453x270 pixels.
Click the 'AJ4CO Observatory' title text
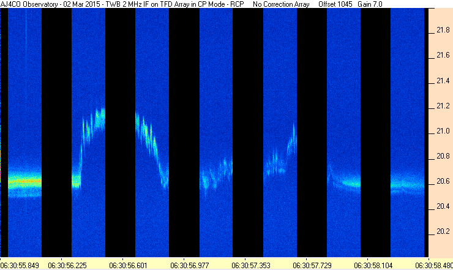point(29,4)
